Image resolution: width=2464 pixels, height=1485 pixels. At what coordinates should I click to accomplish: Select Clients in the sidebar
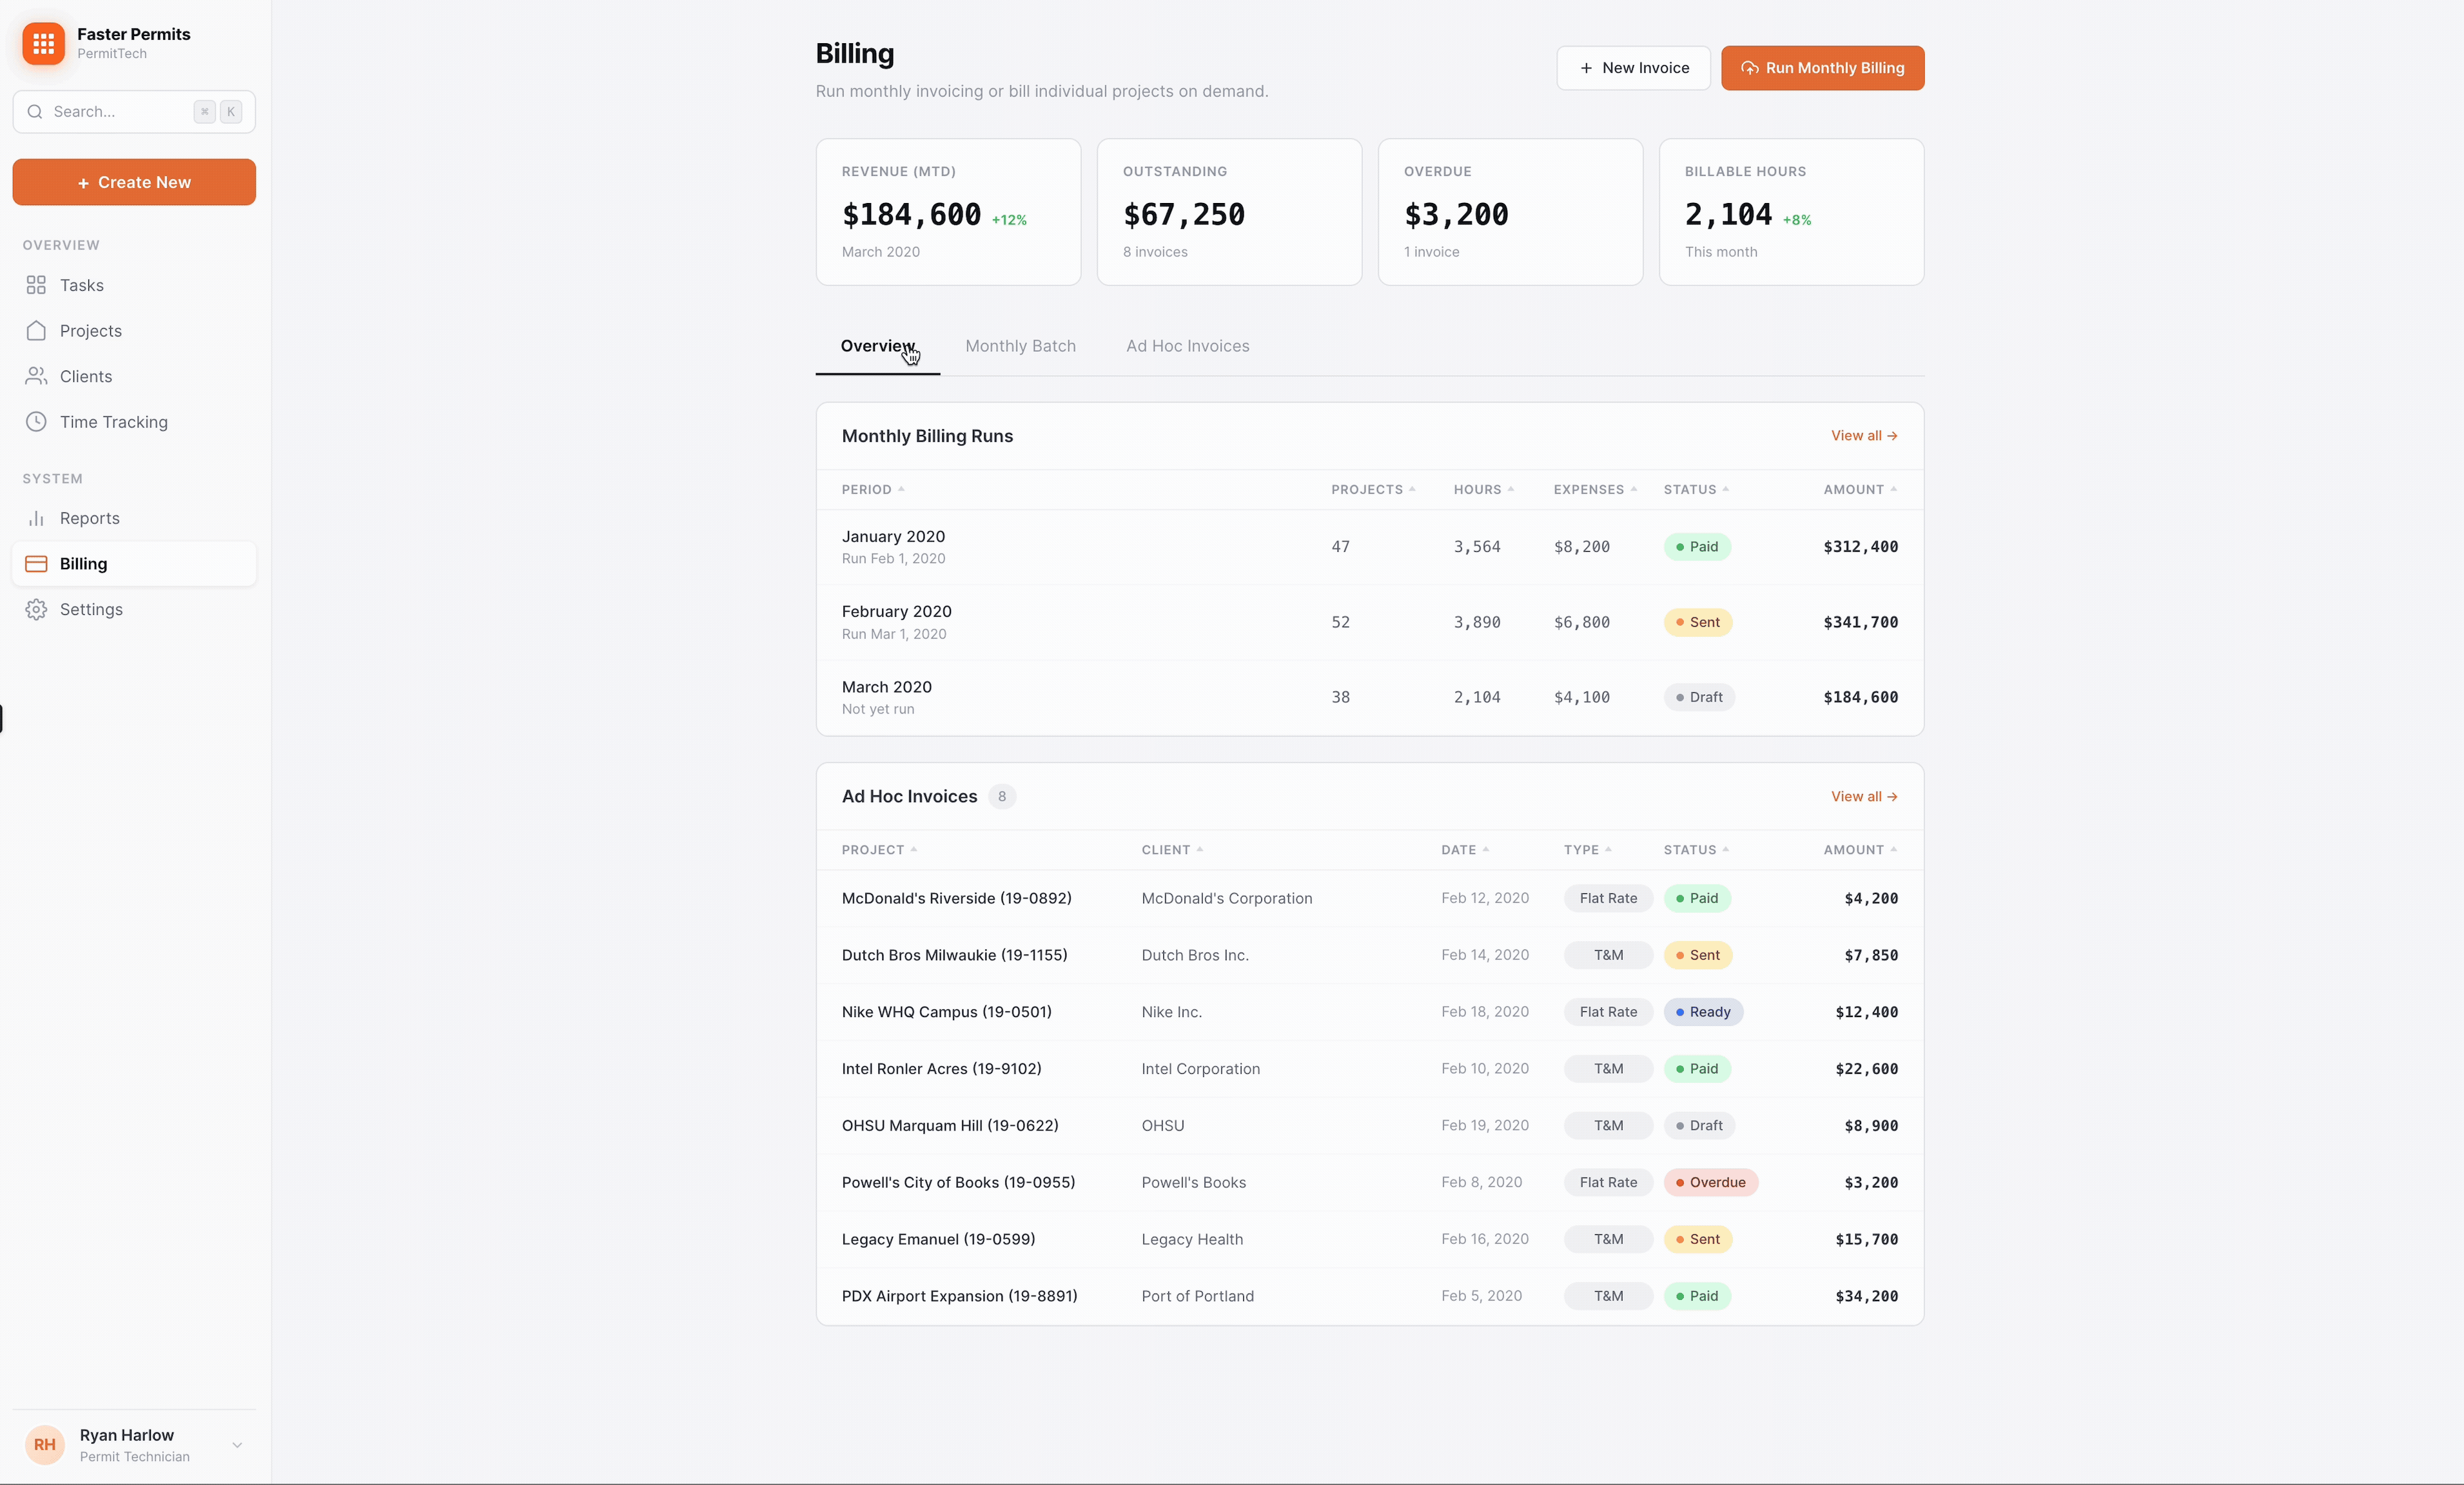pyautogui.click(x=86, y=376)
